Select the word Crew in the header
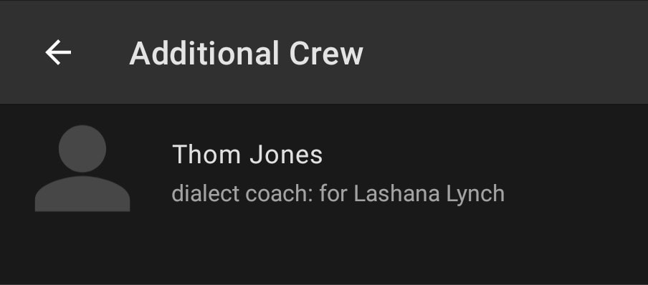648x285 pixels. click(x=326, y=53)
